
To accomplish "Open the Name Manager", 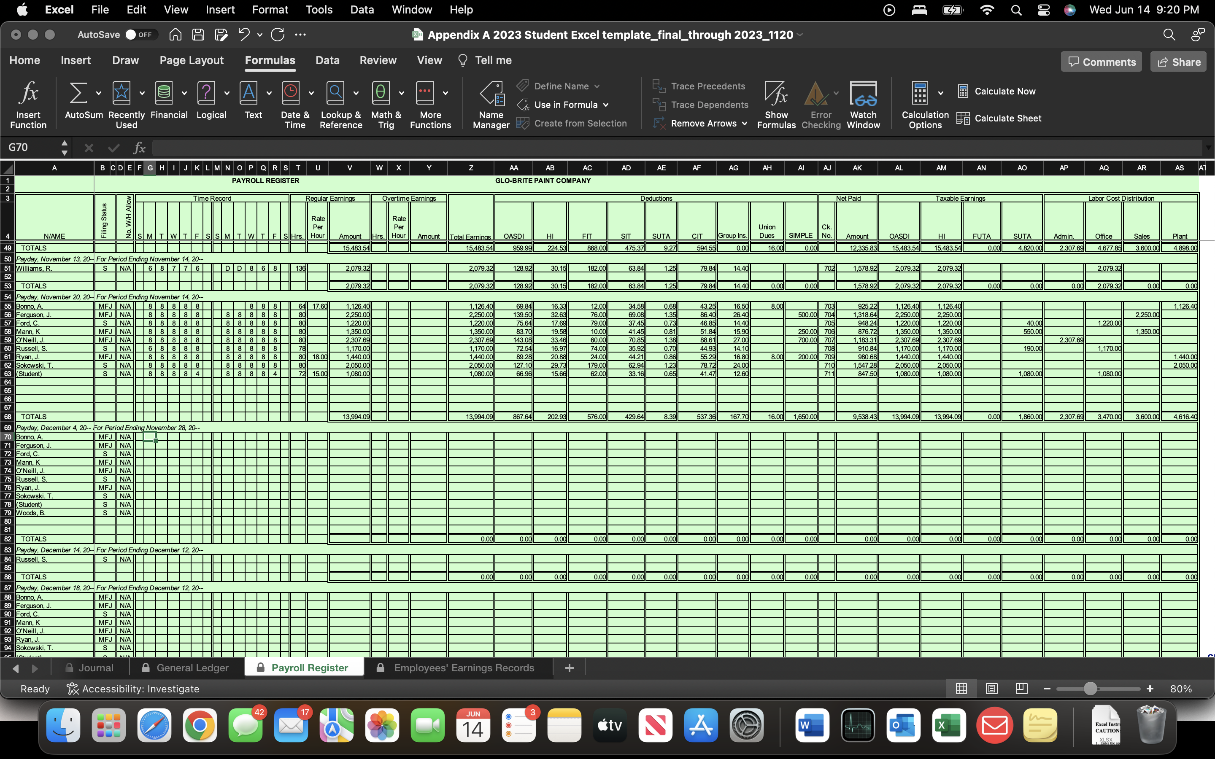I will pos(491,105).
